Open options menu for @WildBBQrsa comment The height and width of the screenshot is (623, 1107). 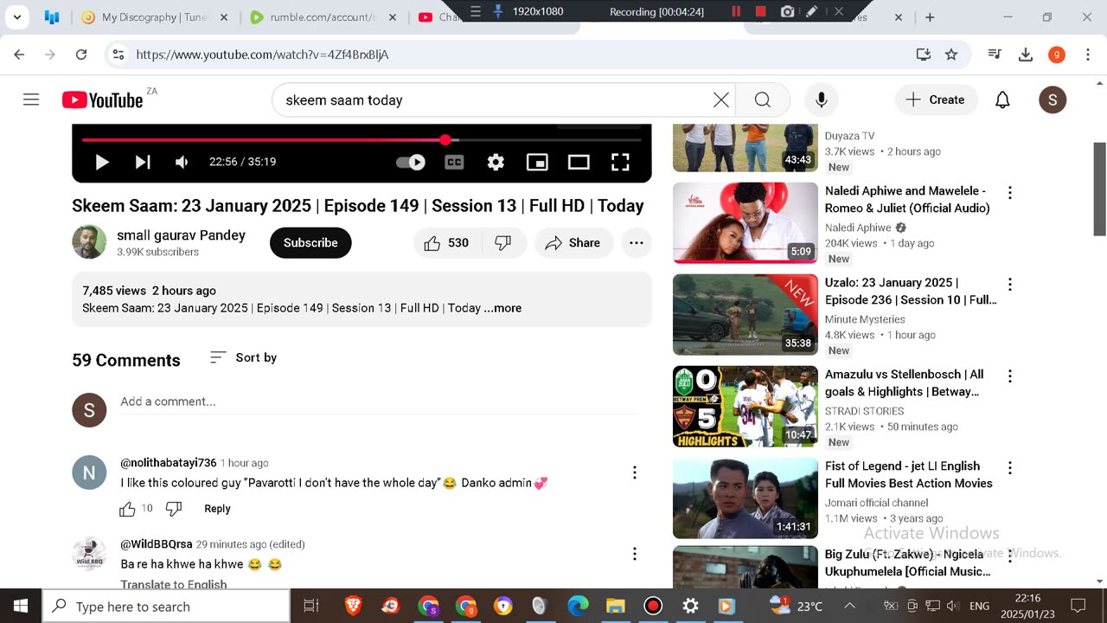[635, 554]
